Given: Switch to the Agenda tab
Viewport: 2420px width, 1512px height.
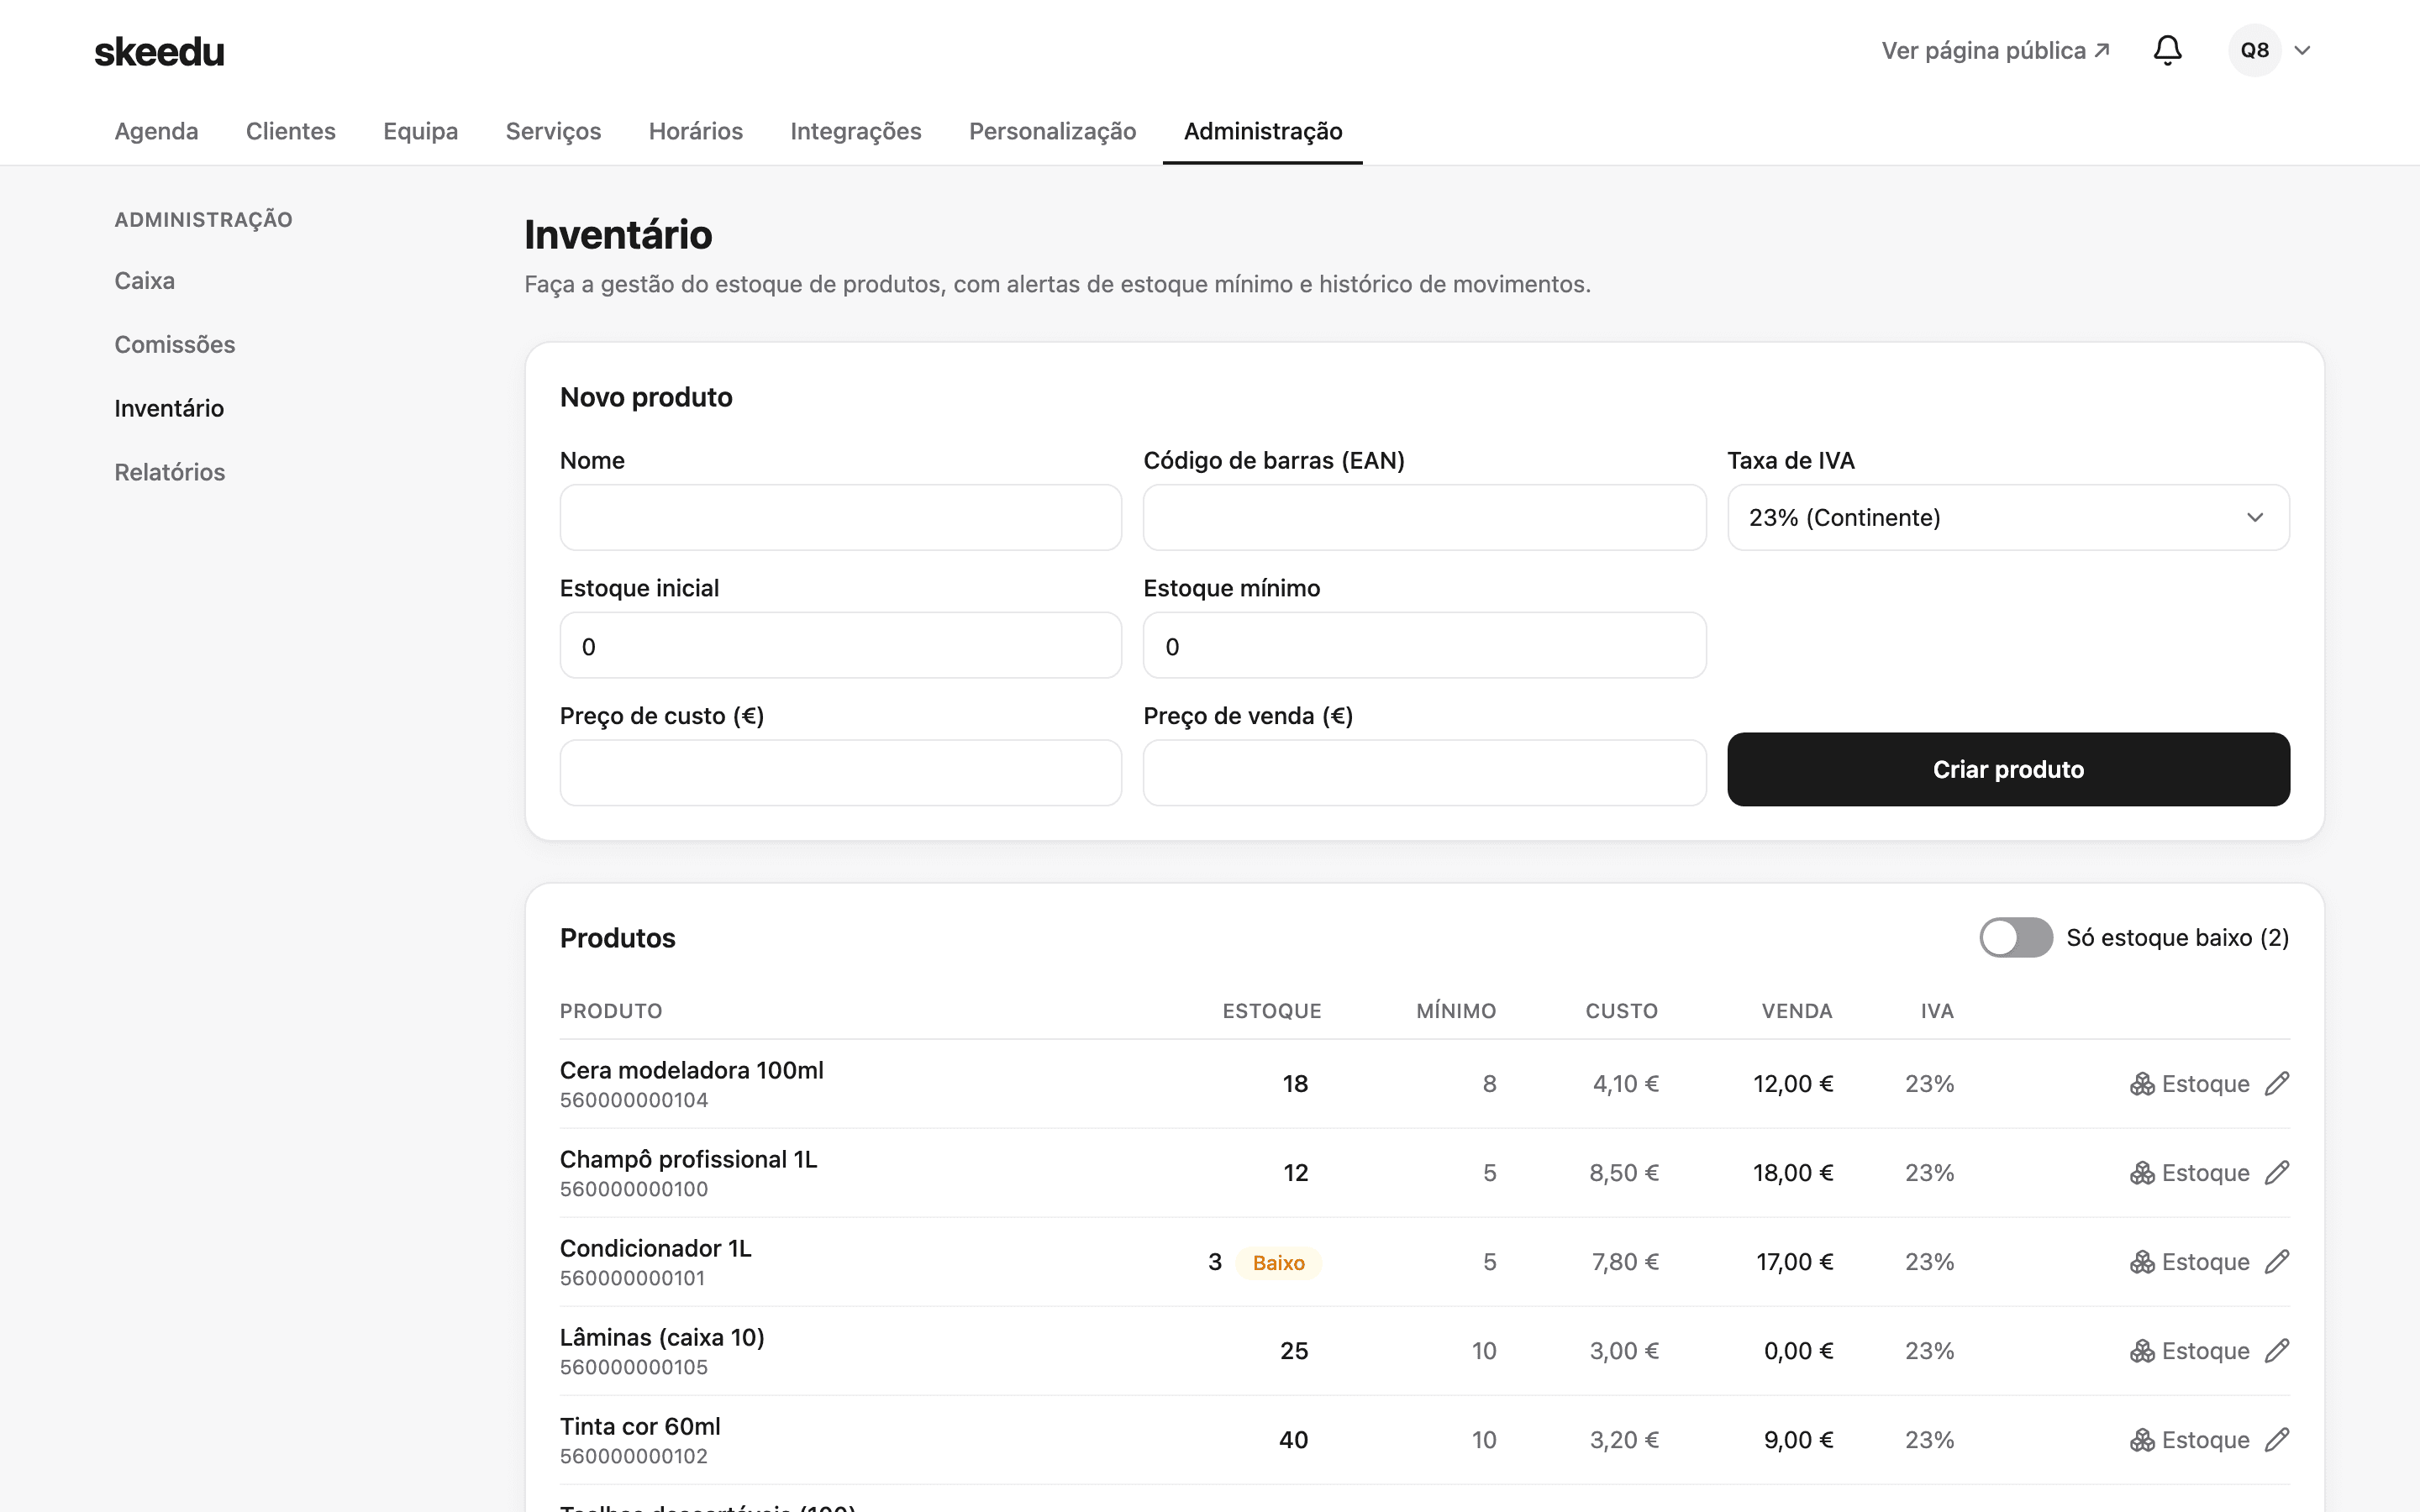Looking at the screenshot, I should point(156,131).
